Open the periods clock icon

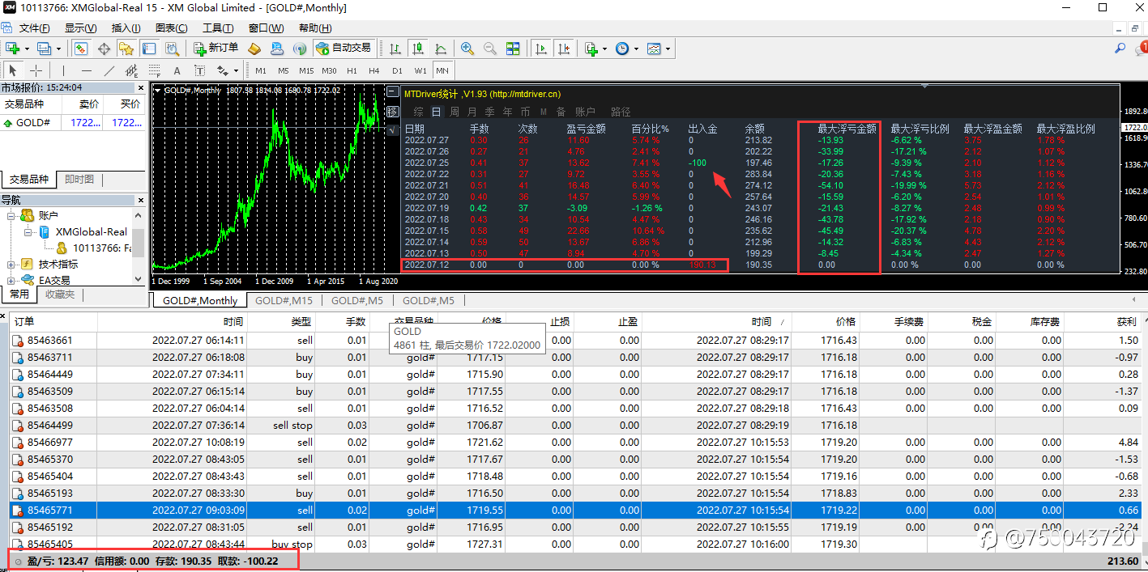click(622, 49)
